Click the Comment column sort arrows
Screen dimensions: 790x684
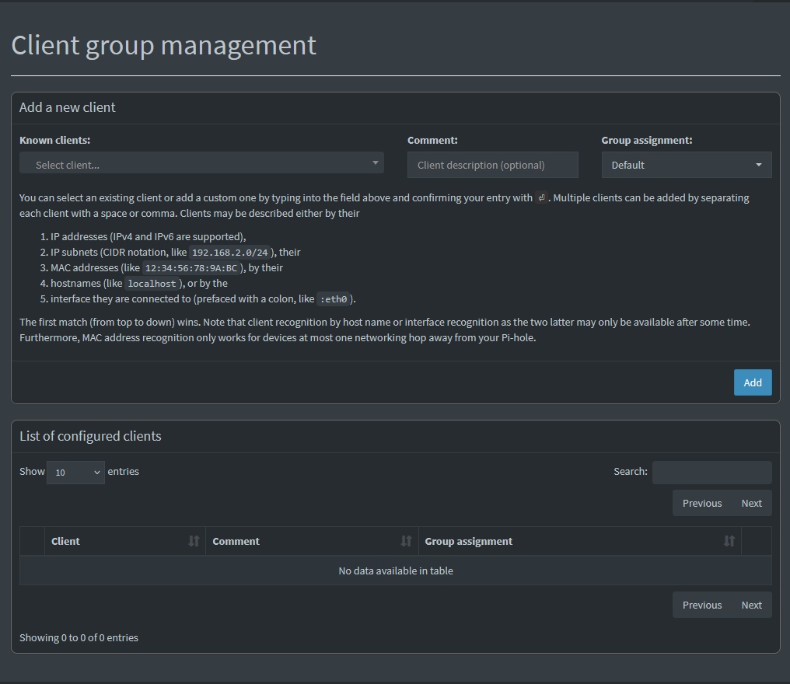tap(406, 541)
